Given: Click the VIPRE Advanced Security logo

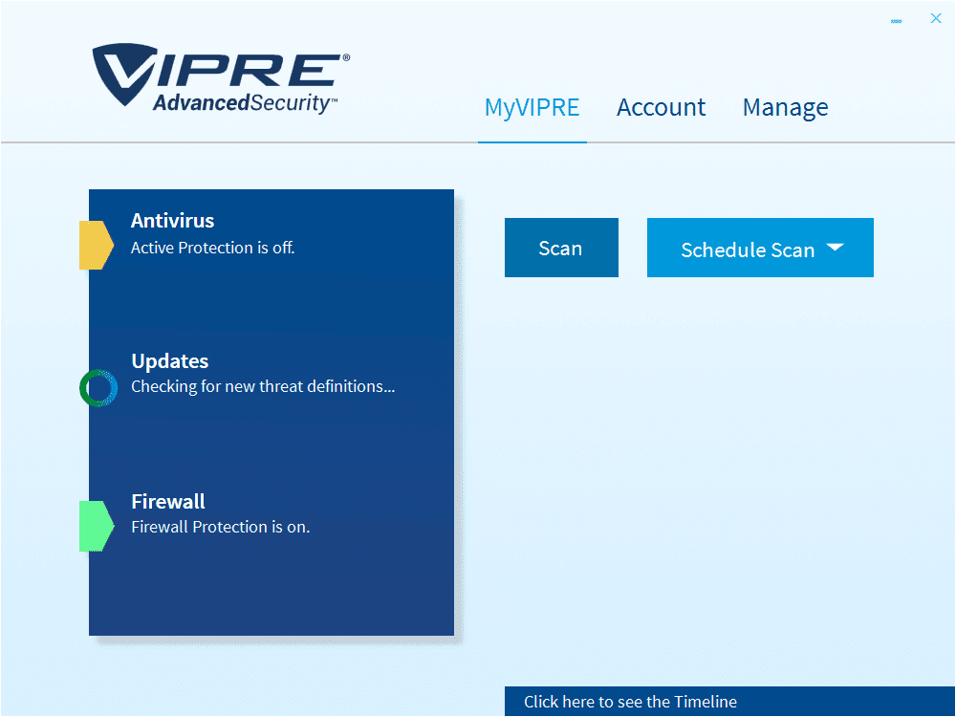Looking at the screenshot, I should [x=221, y=79].
